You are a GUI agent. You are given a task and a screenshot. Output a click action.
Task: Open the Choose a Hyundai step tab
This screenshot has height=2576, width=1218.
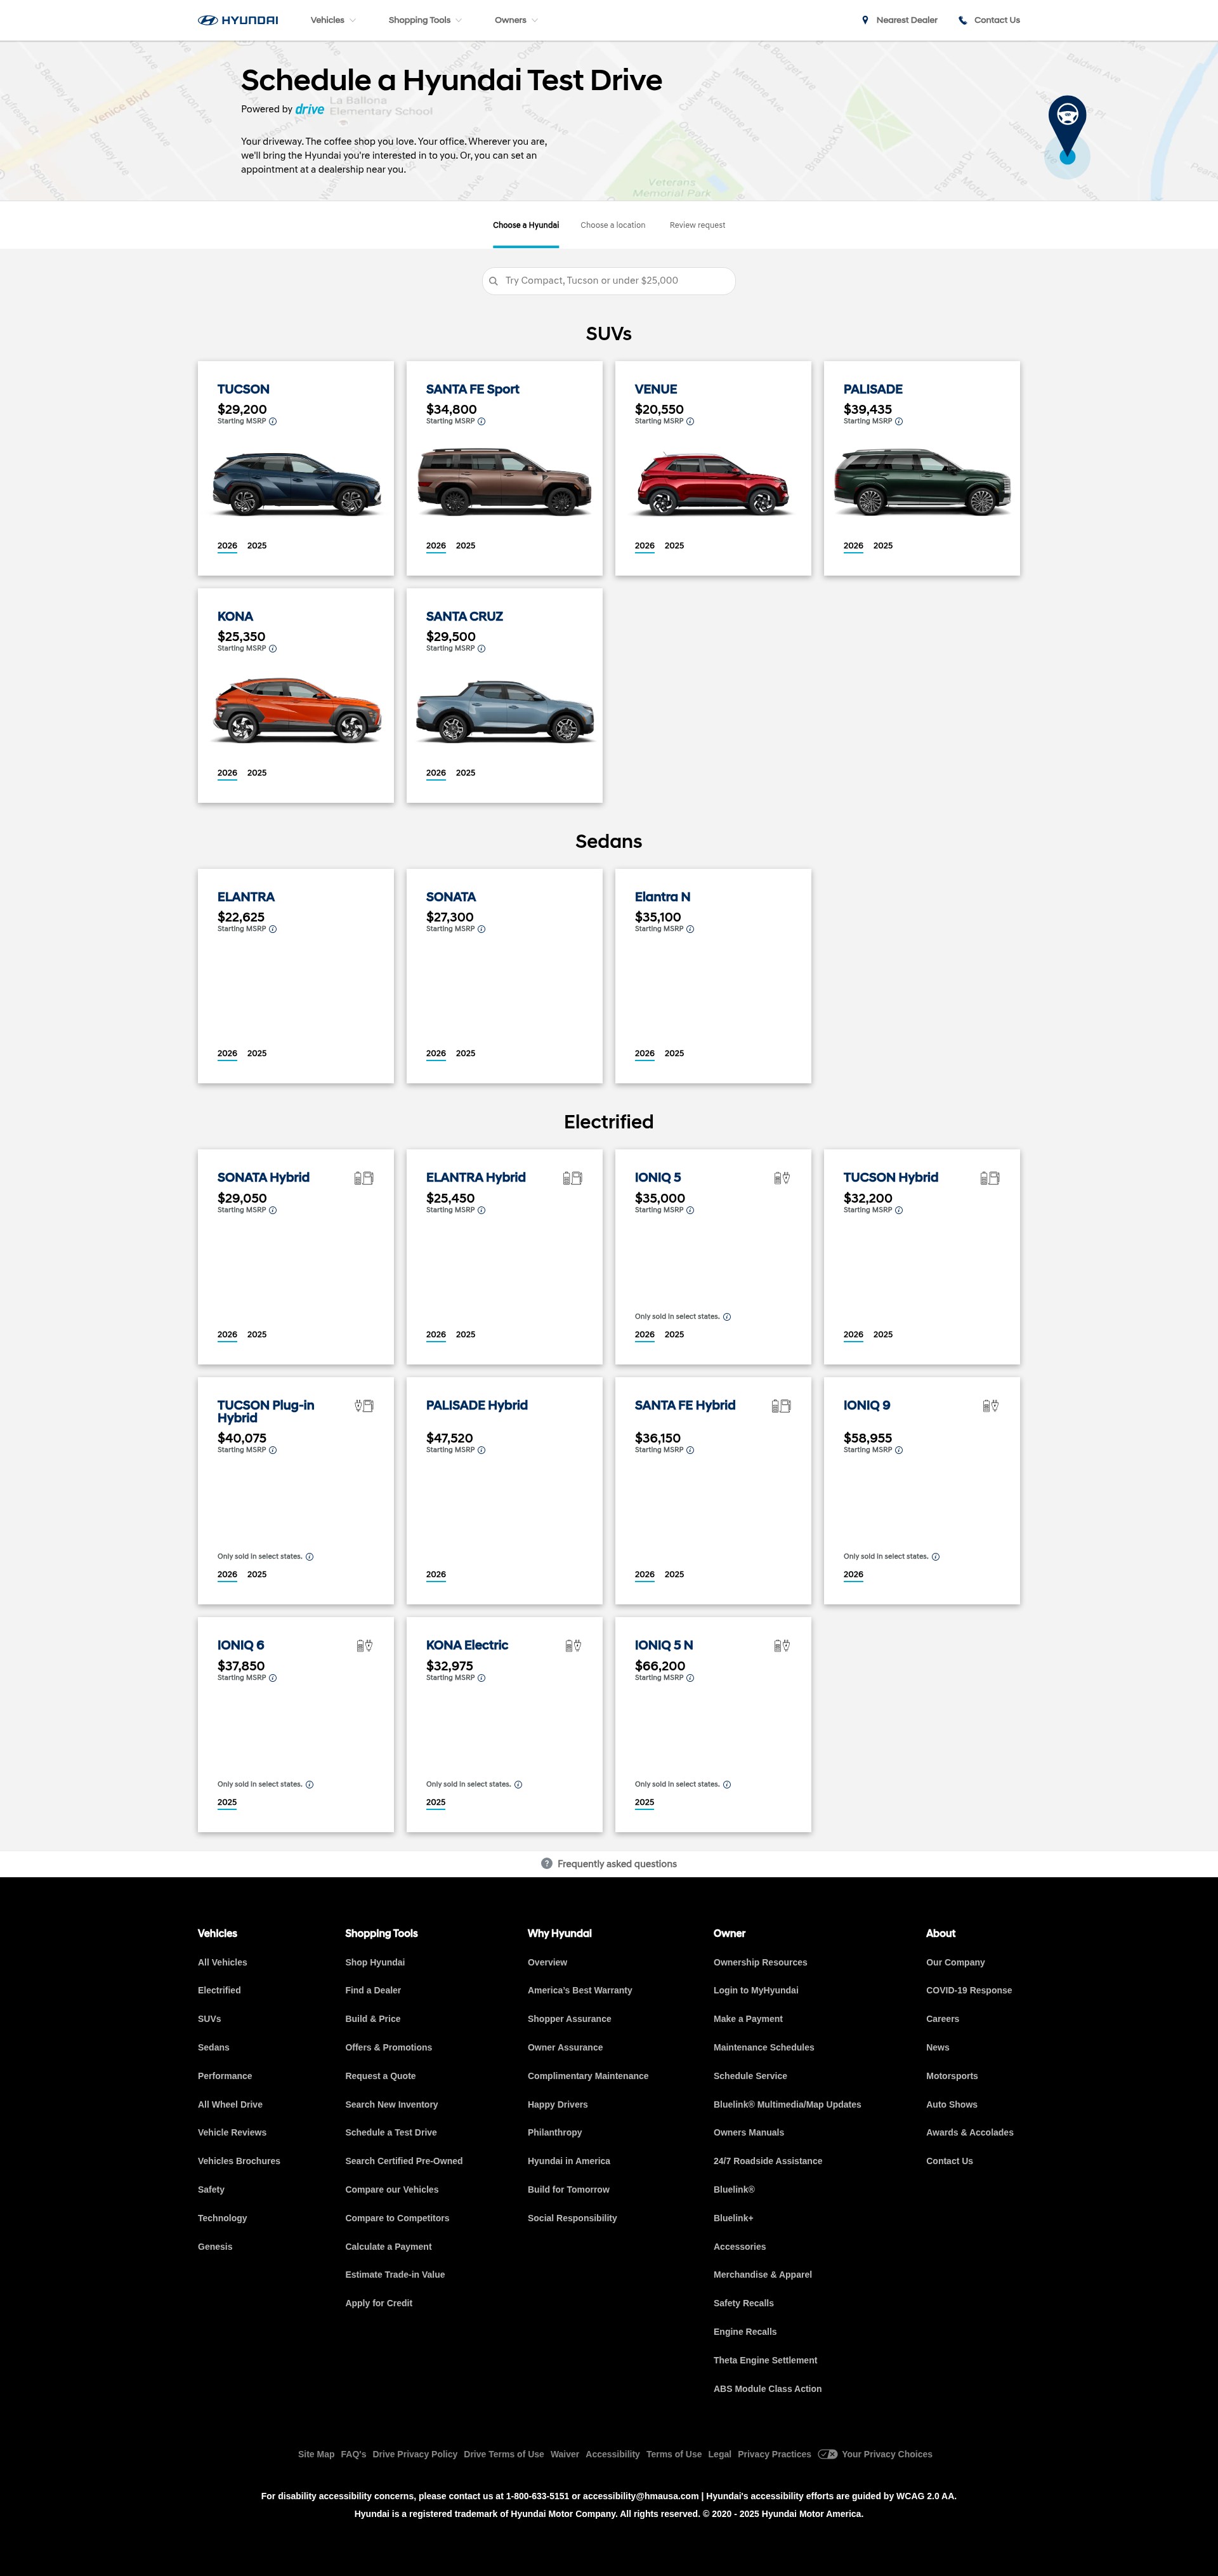click(x=525, y=226)
